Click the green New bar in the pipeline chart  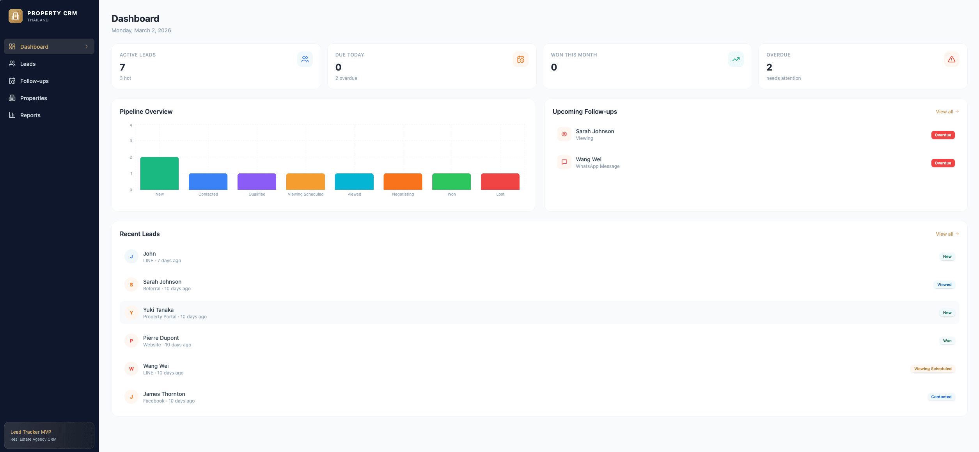[159, 173]
